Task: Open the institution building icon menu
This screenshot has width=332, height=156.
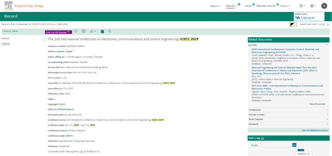Action: coord(313,6)
